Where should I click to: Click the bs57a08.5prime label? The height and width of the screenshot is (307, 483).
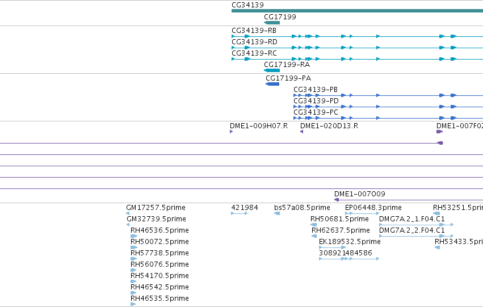[x=302, y=208]
